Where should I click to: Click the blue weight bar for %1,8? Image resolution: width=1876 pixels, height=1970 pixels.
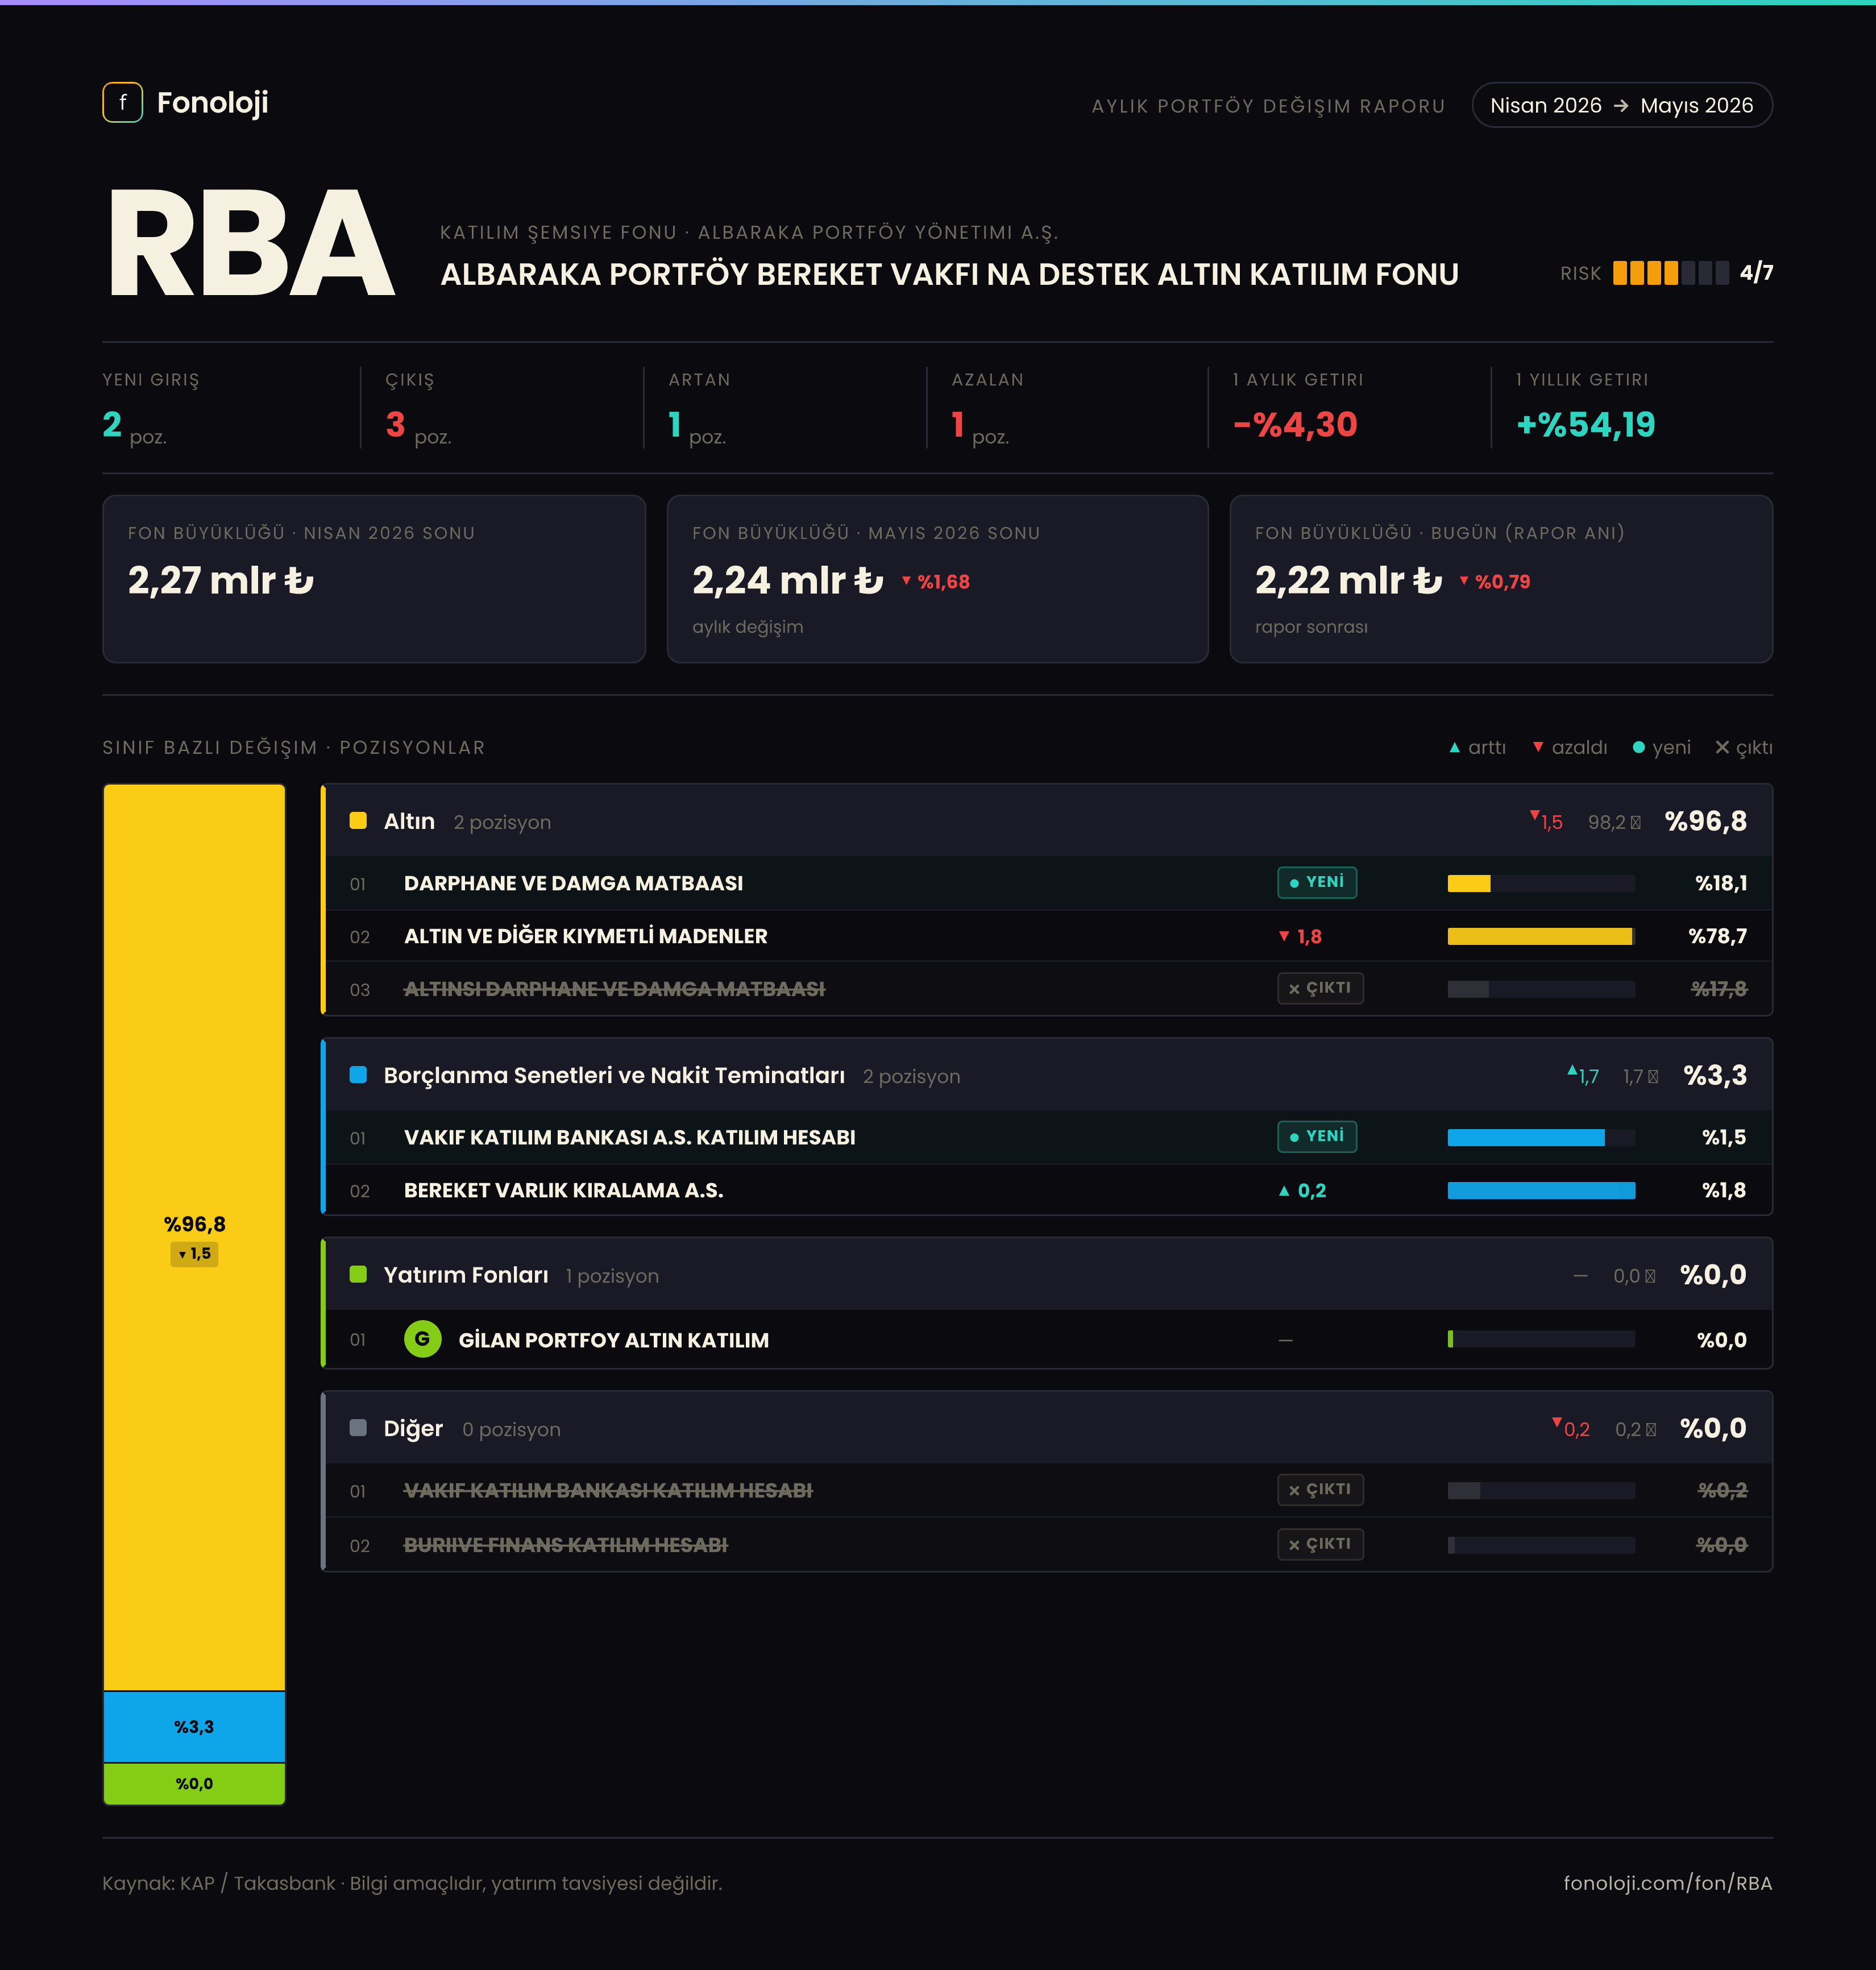point(1541,1190)
